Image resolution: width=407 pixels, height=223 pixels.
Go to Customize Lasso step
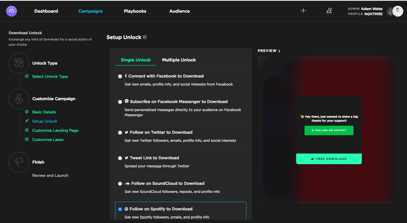pos(48,139)
